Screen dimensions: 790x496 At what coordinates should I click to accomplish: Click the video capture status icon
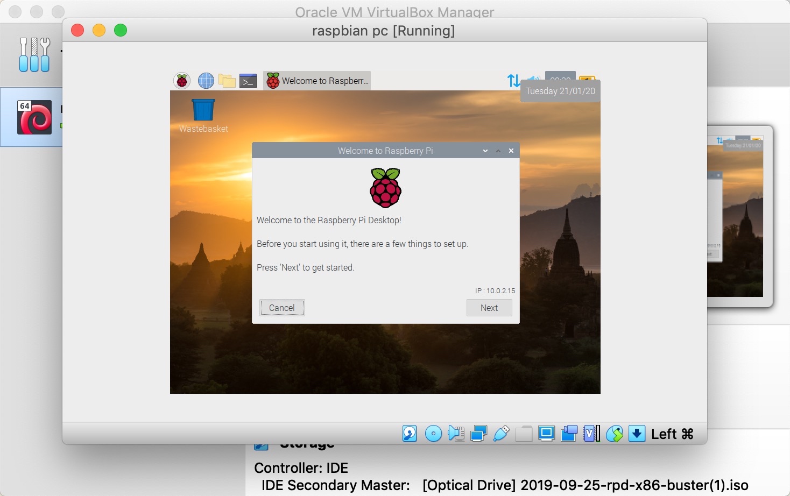point(569,434)
